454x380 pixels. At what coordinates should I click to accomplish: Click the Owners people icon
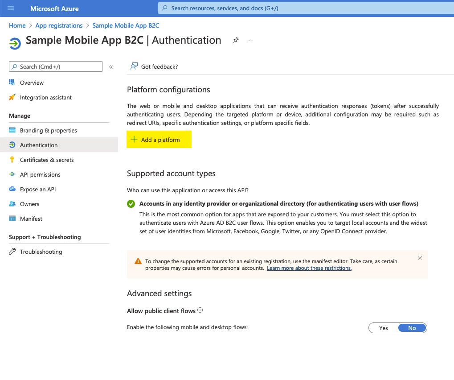(x=12, y=204)
